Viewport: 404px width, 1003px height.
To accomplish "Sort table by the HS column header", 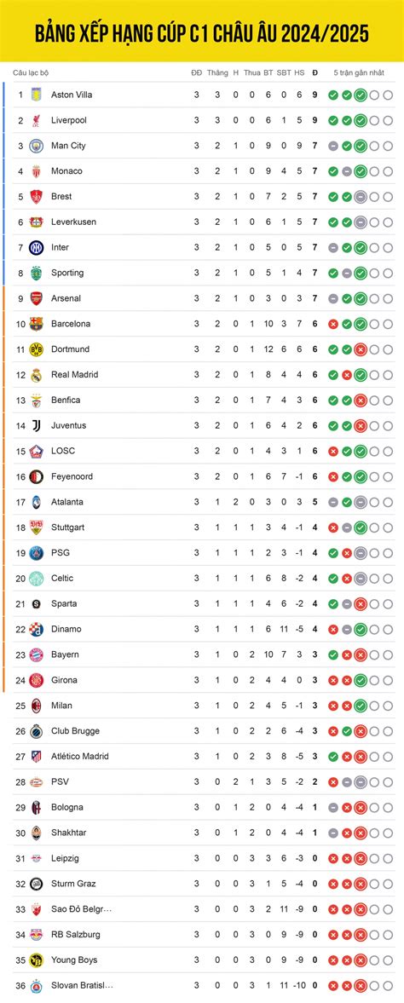I will click(x=299, y=73).
